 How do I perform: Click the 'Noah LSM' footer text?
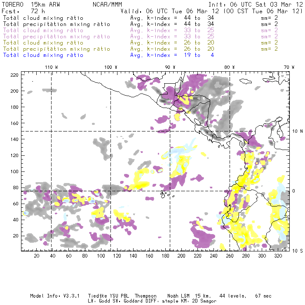click(178, 296)
